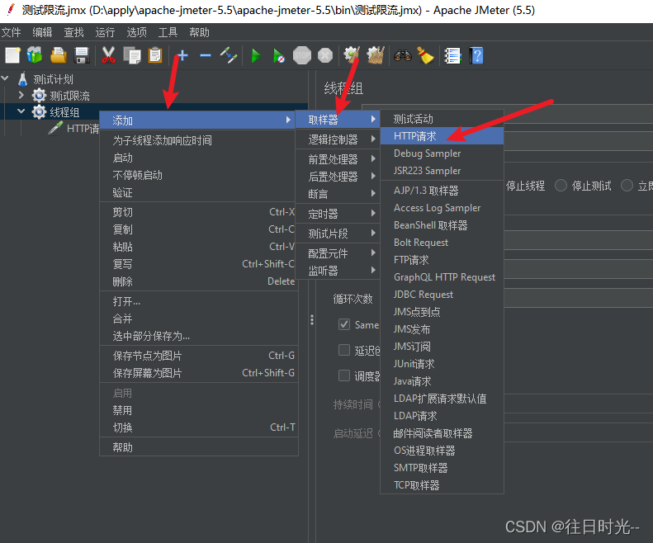Select 测试活动 sampler entry
653x543 pixels.
click(x=442, y=119)
